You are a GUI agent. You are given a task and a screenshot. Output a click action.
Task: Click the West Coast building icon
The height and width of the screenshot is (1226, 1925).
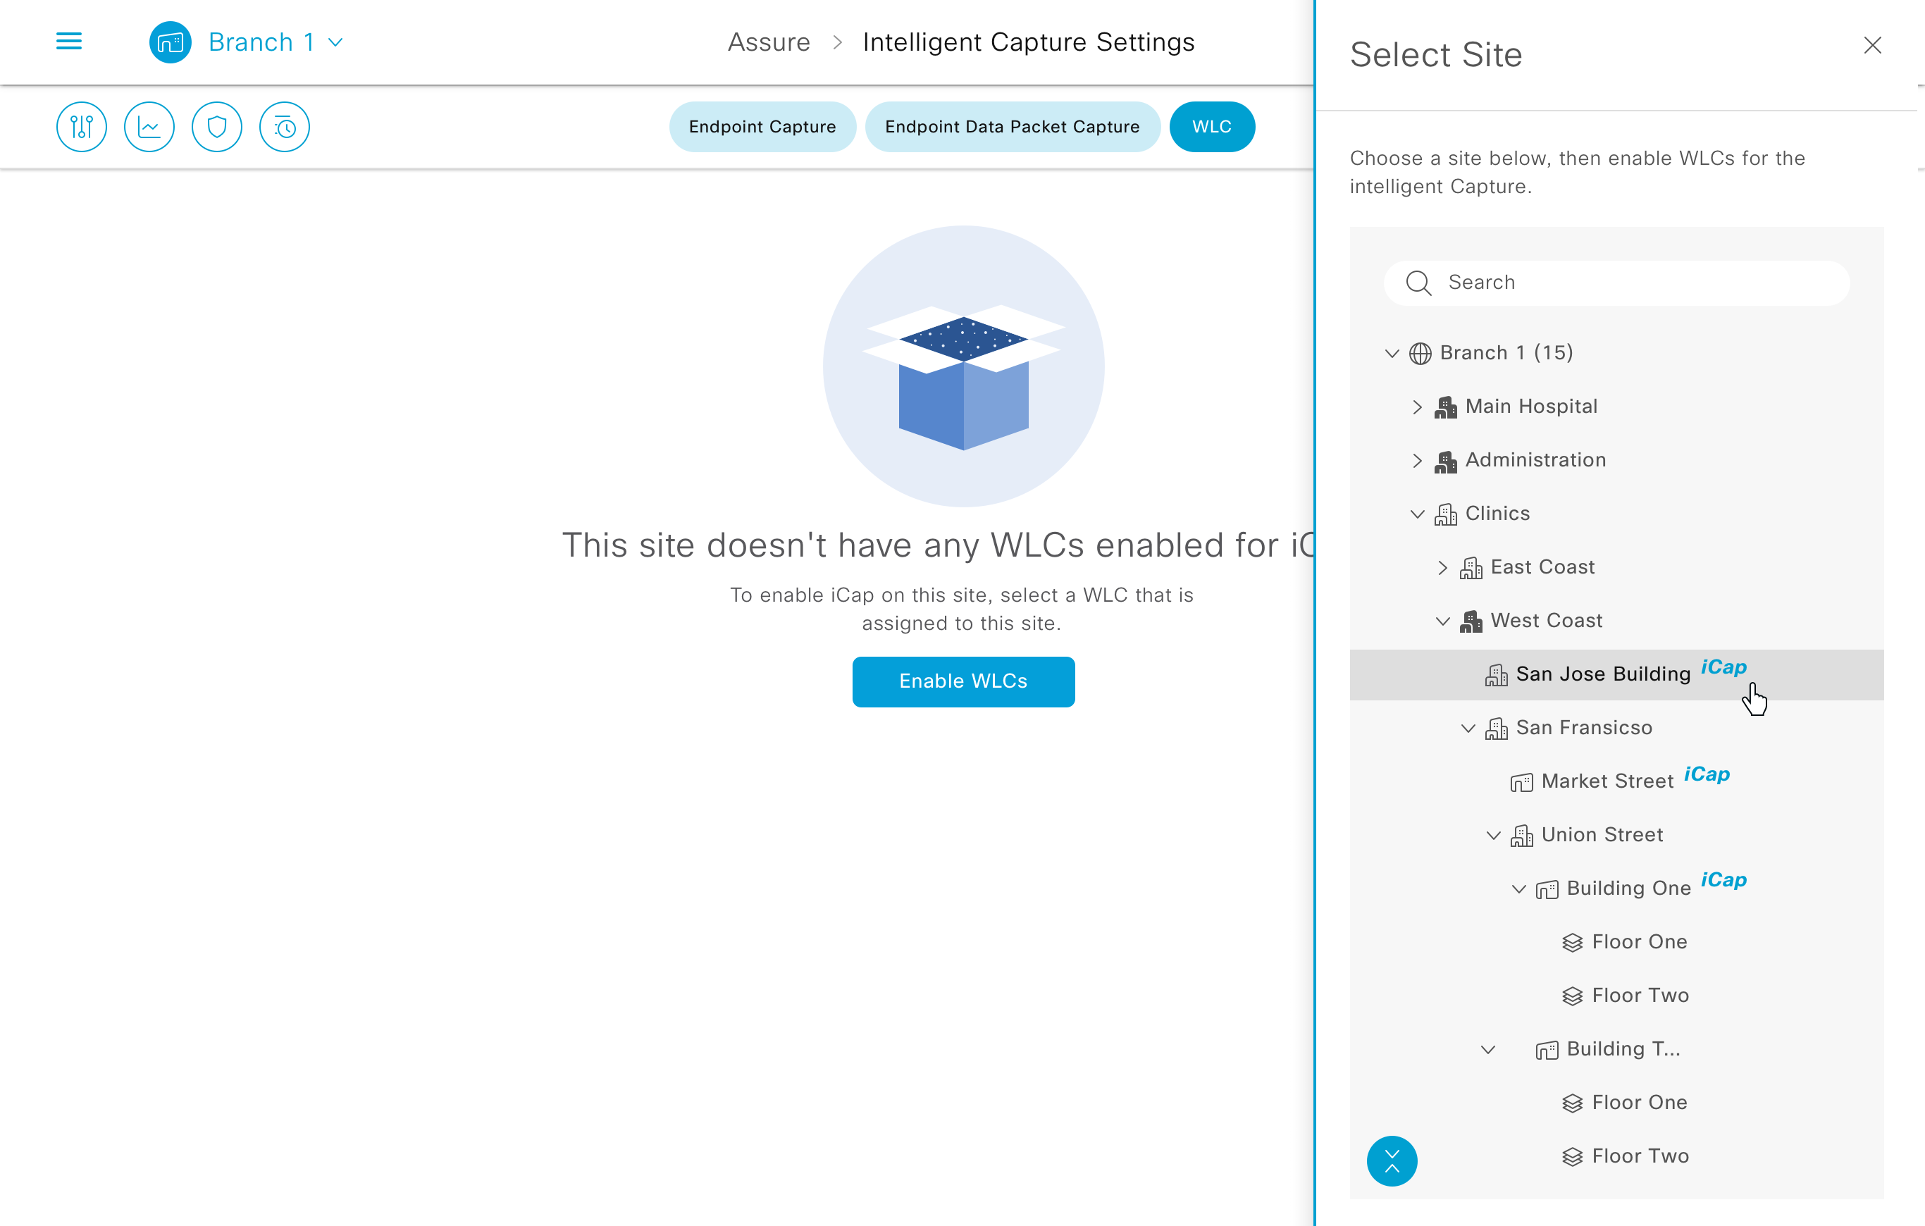1471,621
